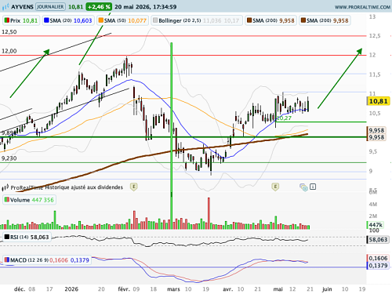
Task: Click the févr. label on the date axis
Action: coord(124,289)
